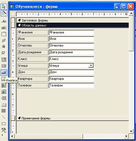The image size is (136, 141).
Task: Select the Line tool
Action: coord(4,117)
